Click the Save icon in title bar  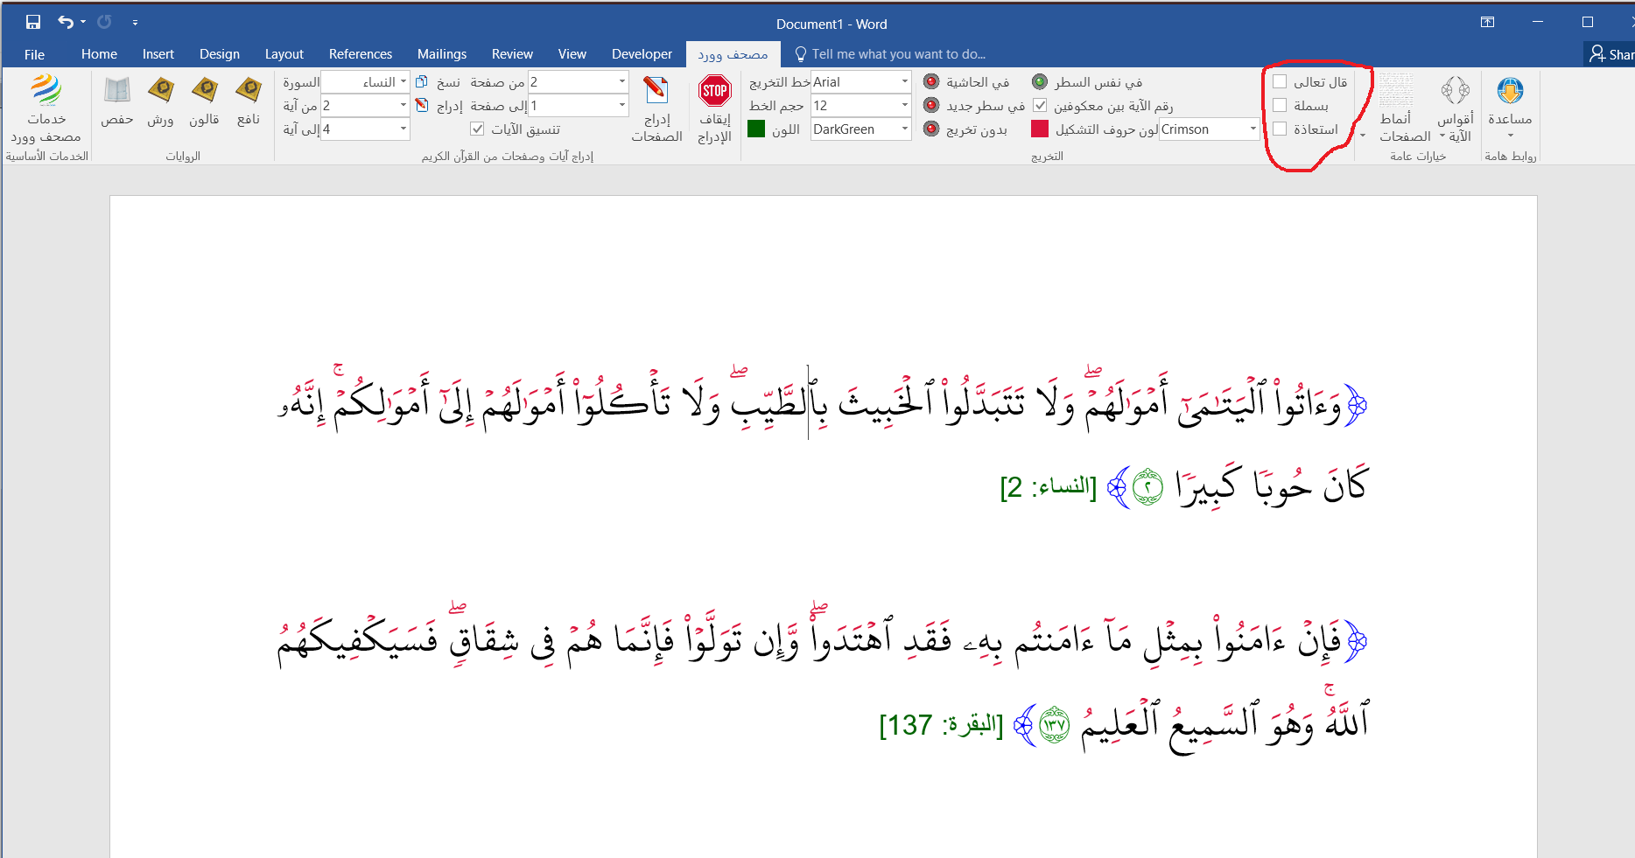coord(33,22)
